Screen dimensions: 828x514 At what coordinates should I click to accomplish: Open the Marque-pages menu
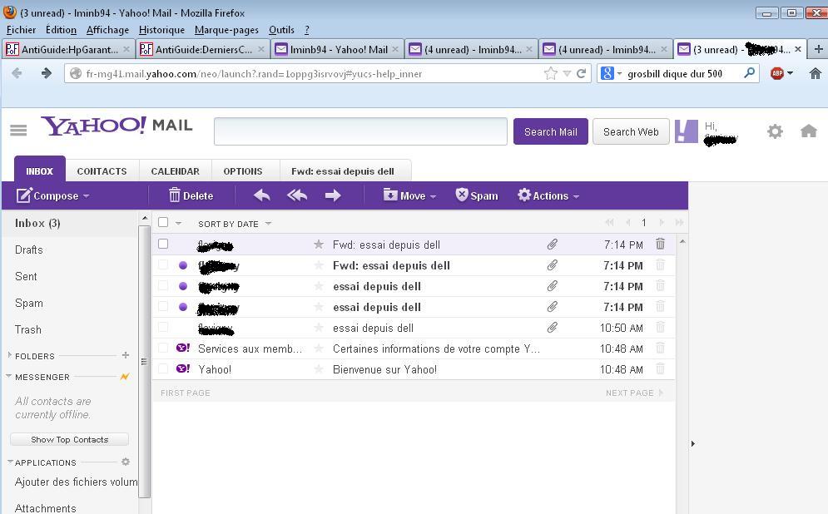pos(226,30)
